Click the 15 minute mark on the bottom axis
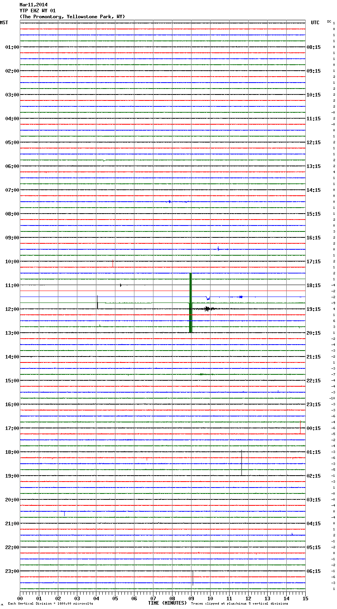 pos(305,598)
